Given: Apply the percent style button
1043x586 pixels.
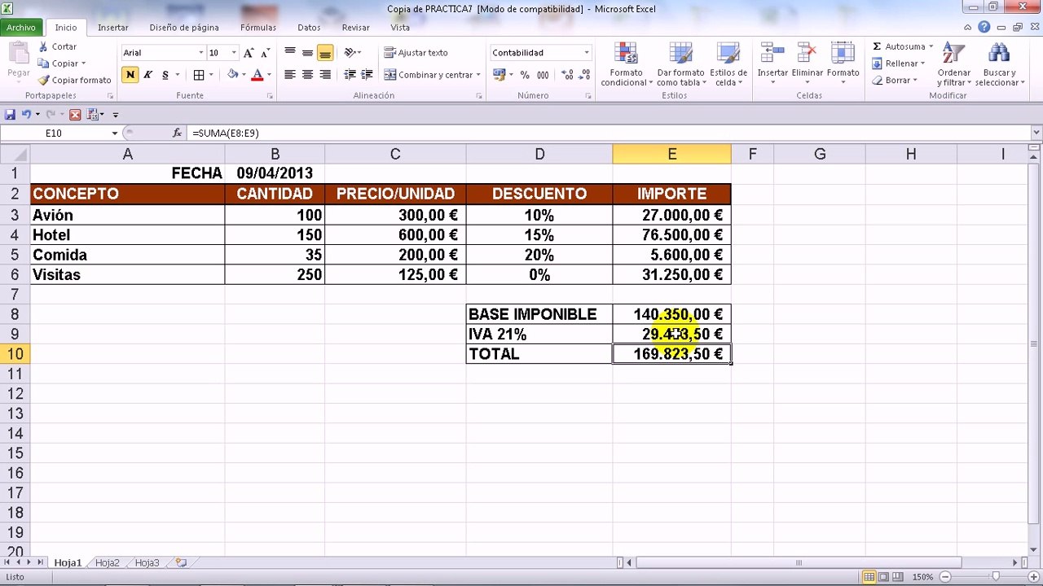Looking at the screenshot, I should [524, 75].
